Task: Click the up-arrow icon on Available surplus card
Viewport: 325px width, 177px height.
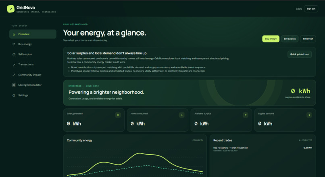Action: [246, 115]
